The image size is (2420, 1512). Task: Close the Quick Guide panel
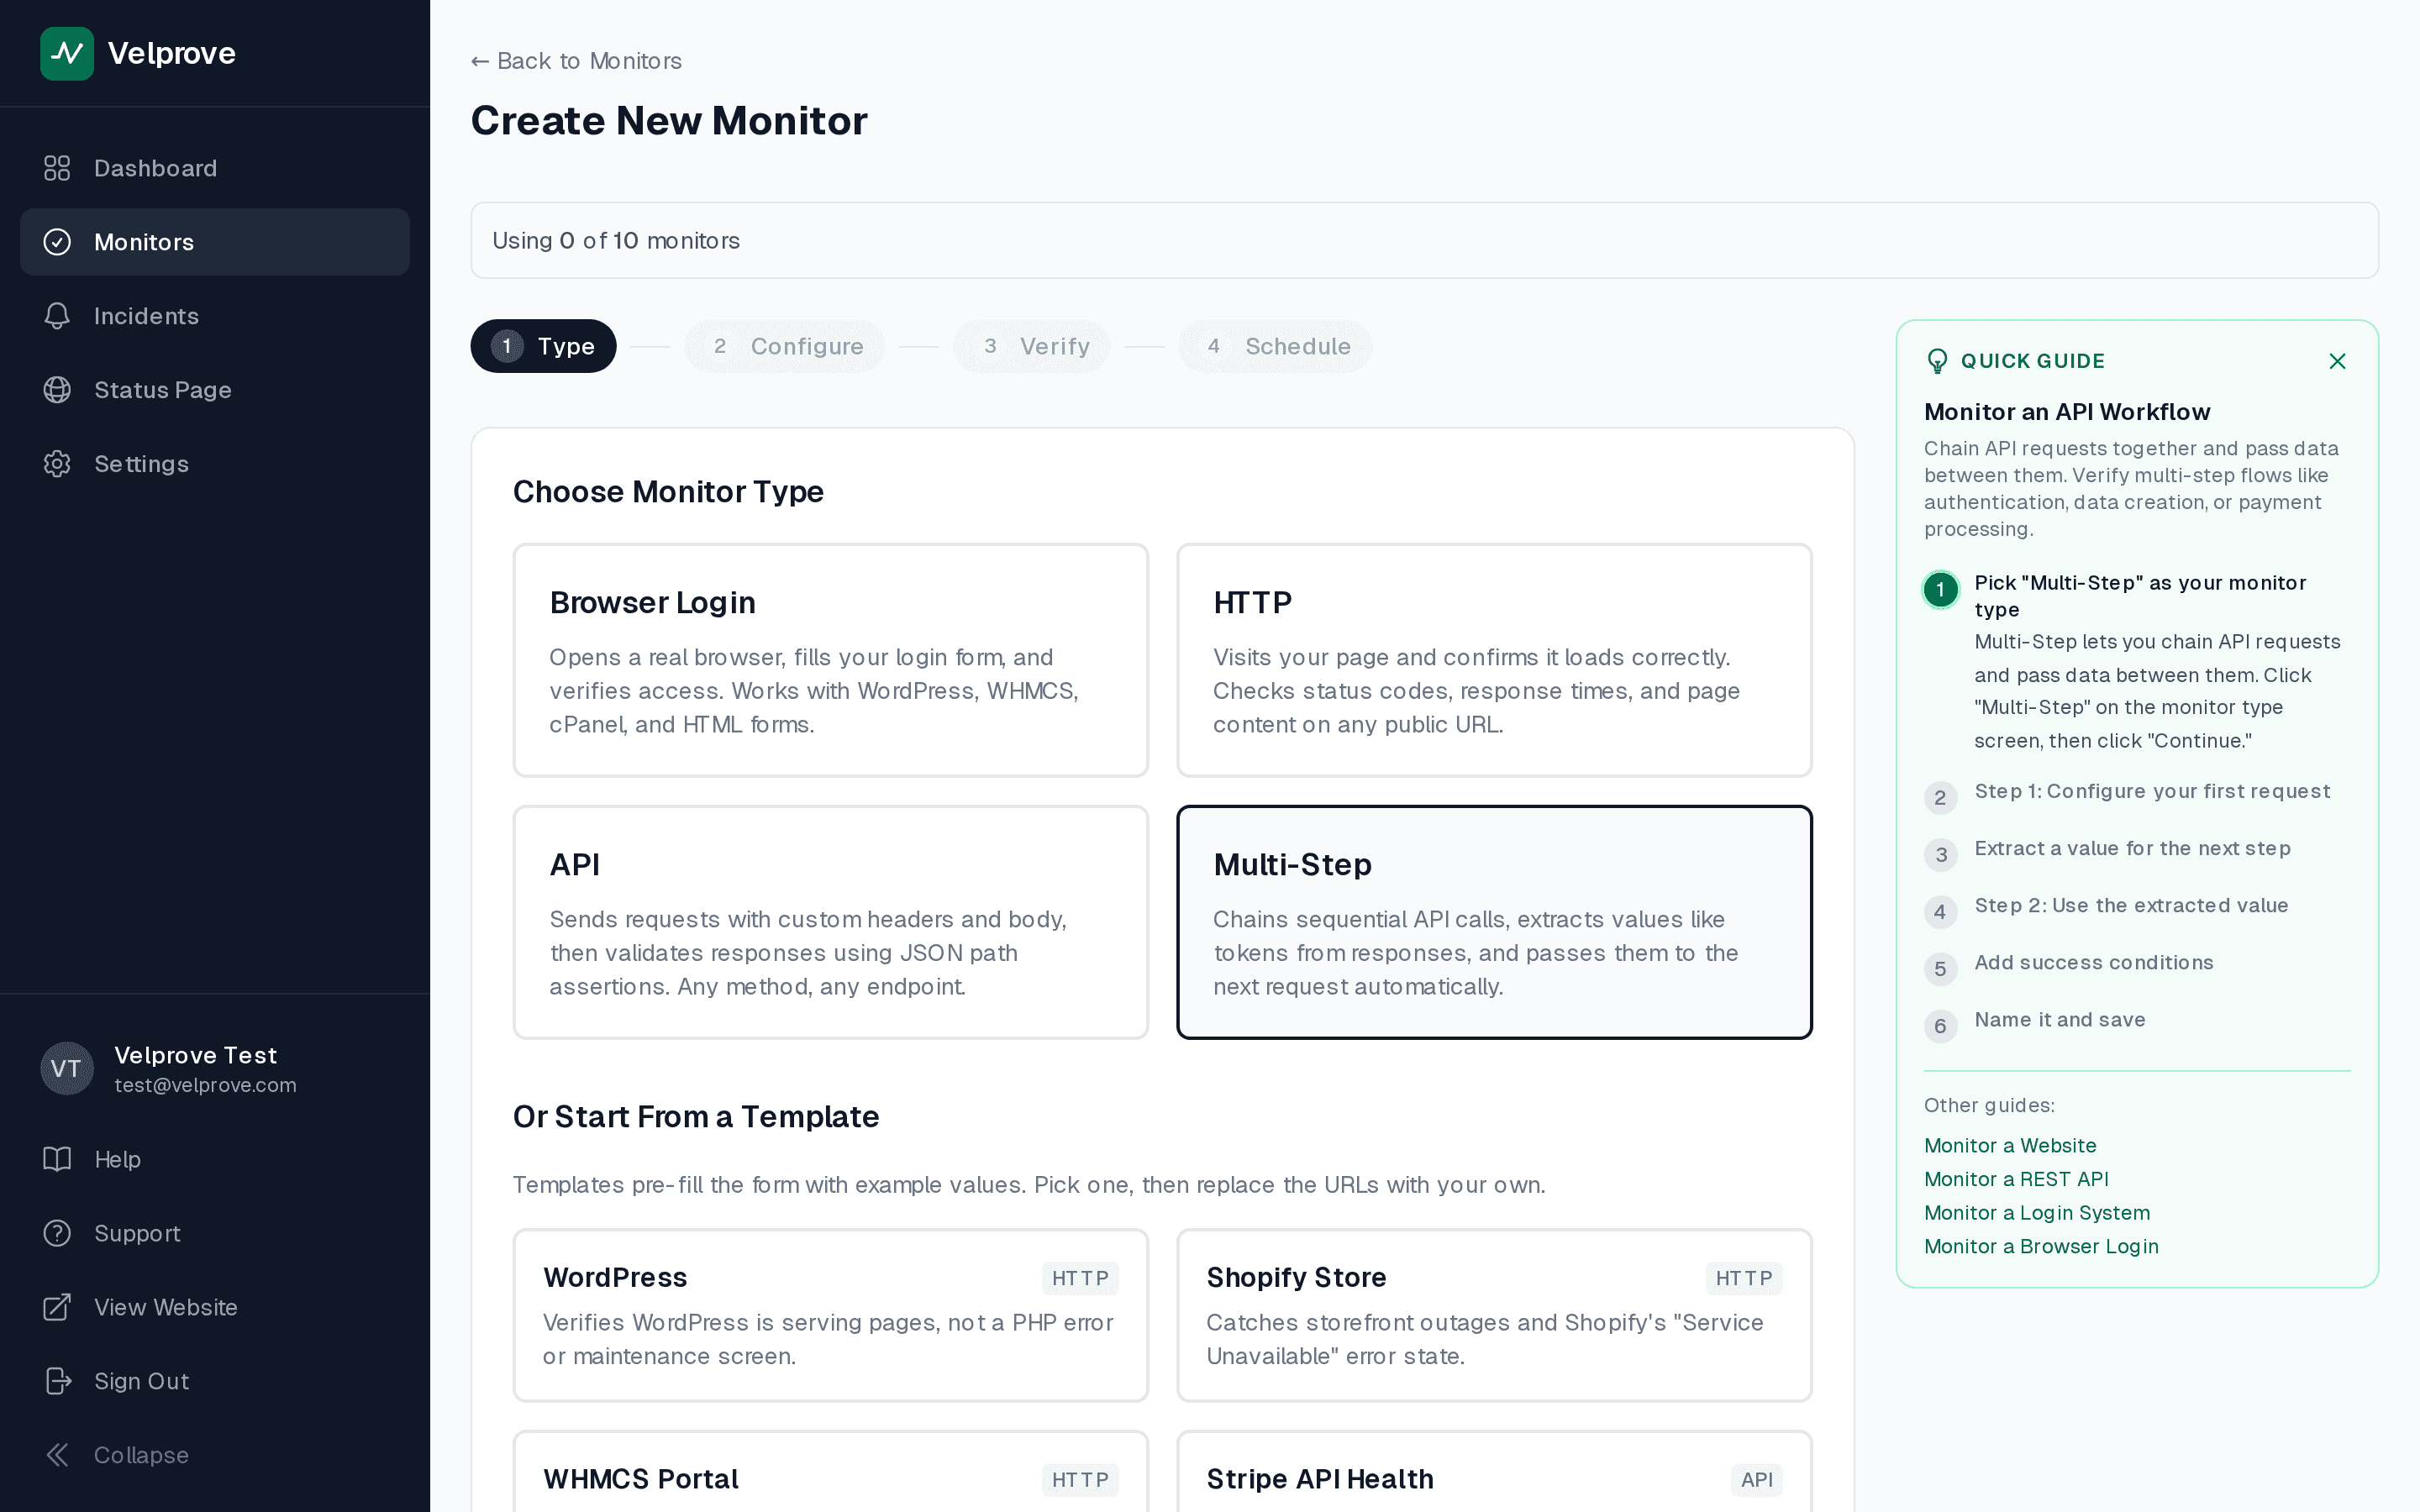pos(2337,361)
